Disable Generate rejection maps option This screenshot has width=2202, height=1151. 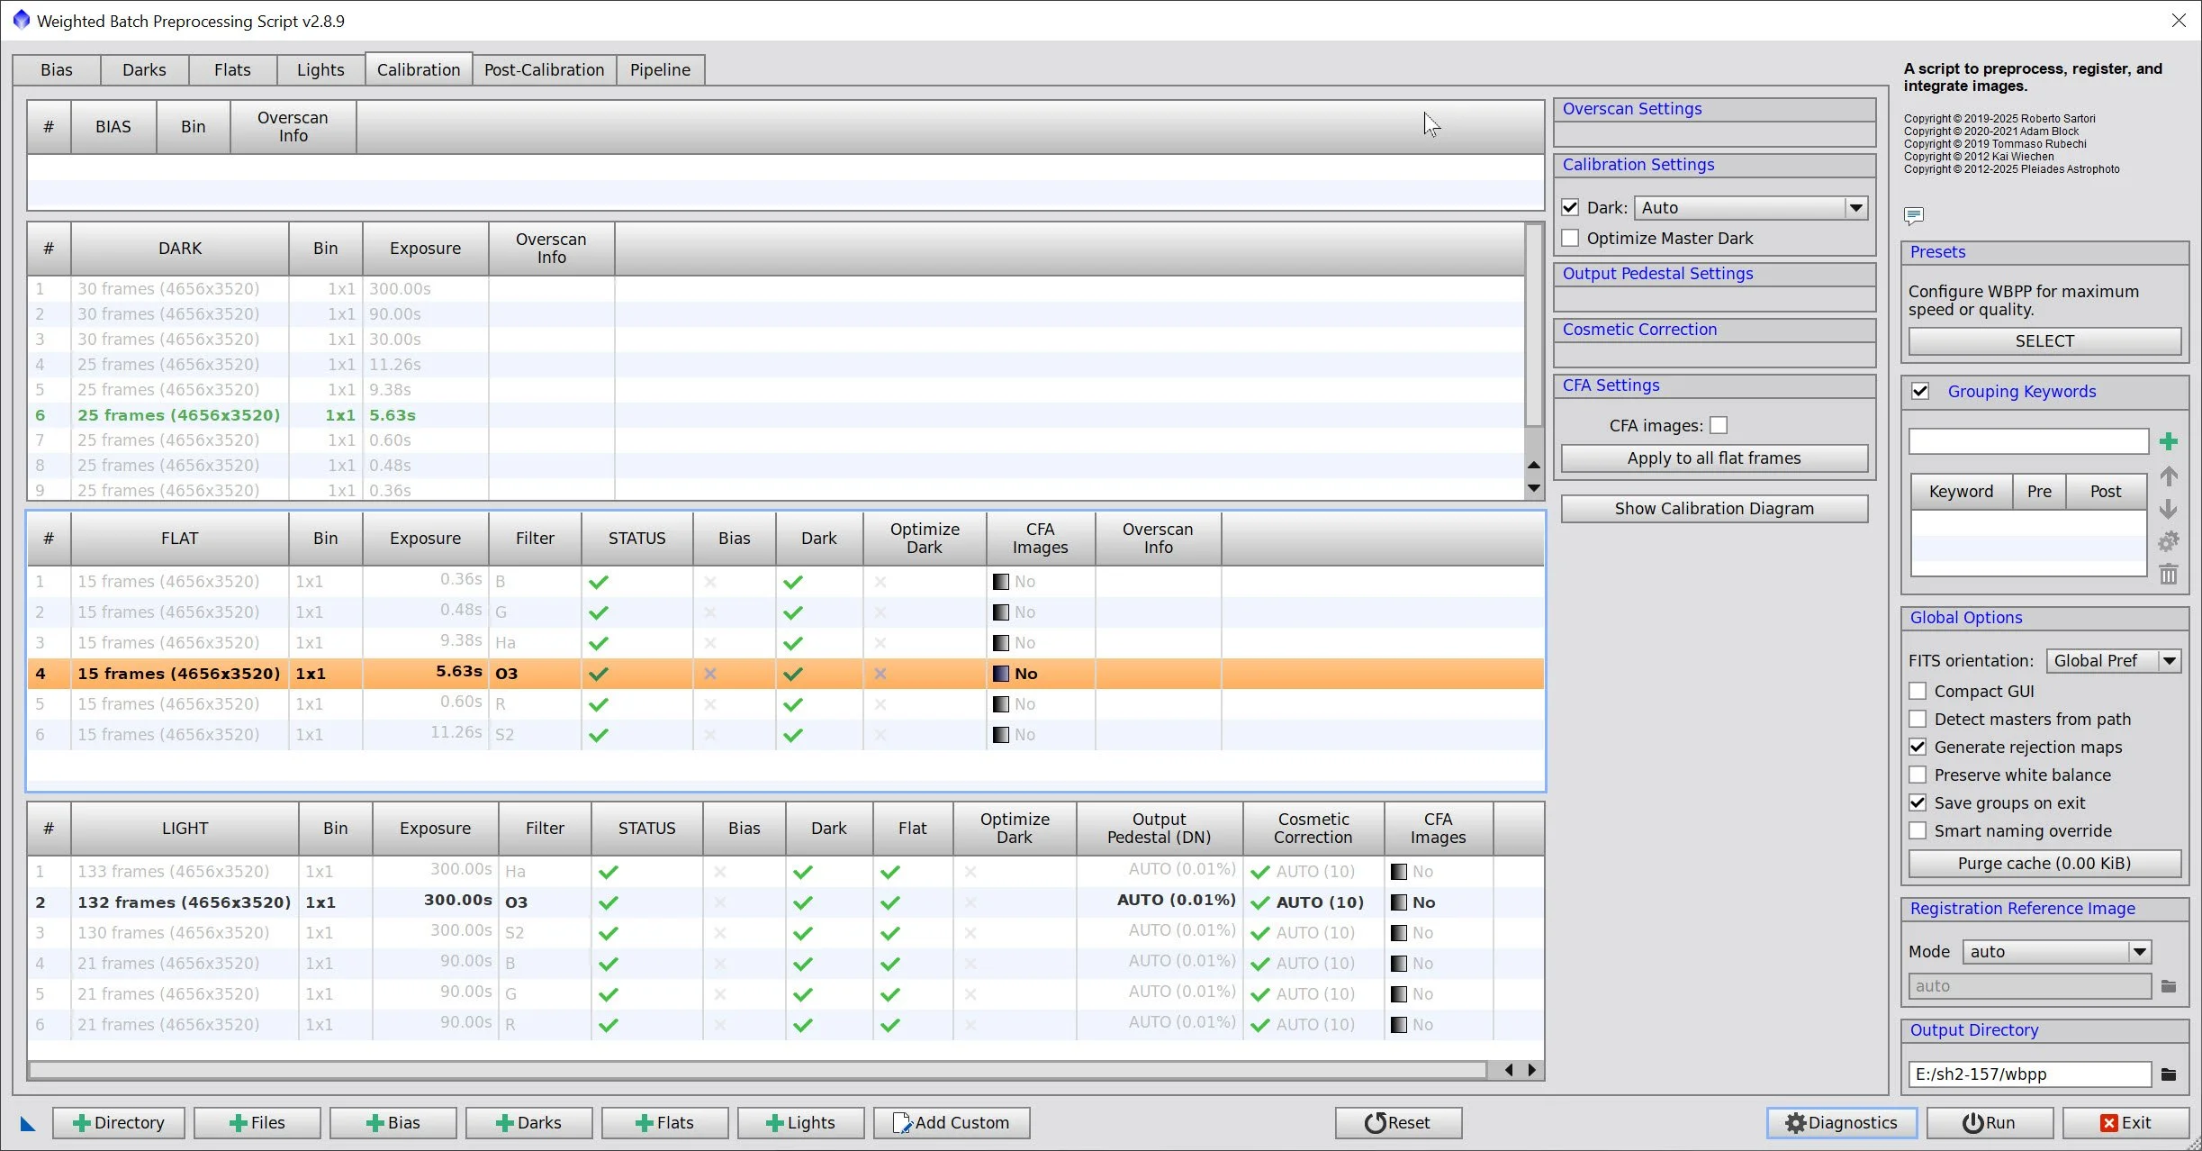tap(1918, 748)
